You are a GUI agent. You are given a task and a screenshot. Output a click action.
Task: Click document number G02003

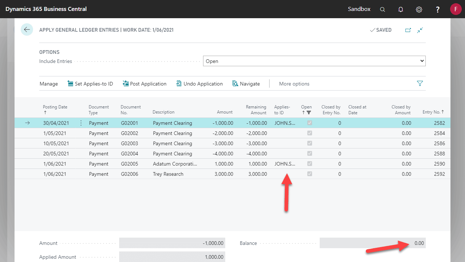[130, 143]
